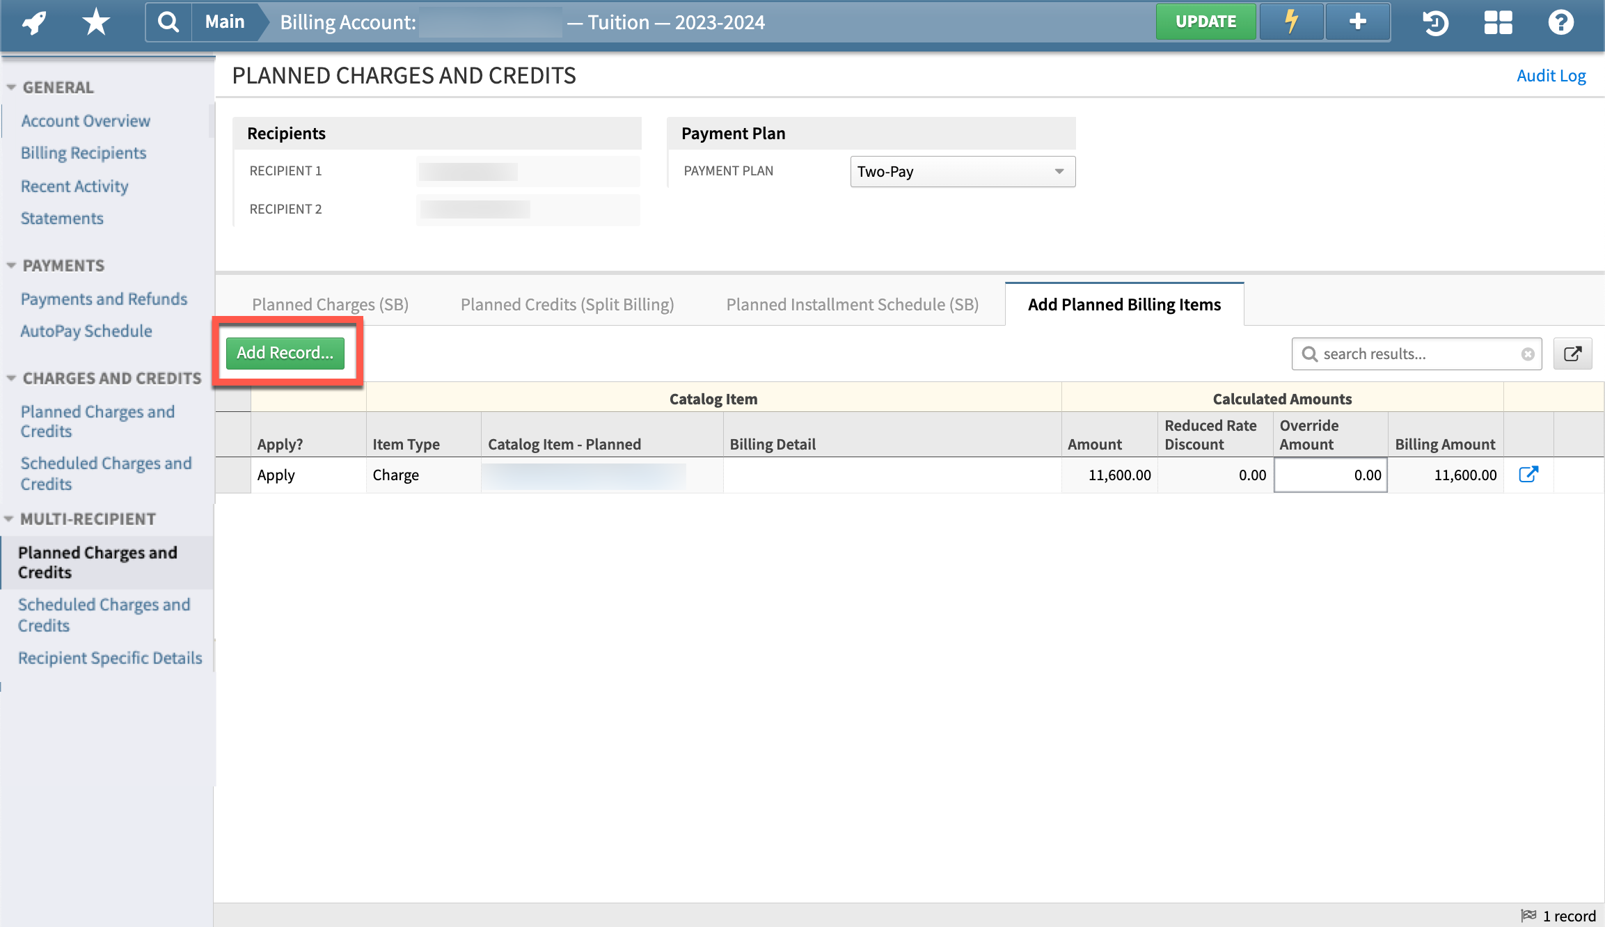Clear the search results field with the x
This screenshot has height=927, width=1605.
[x=1528, y=354]
